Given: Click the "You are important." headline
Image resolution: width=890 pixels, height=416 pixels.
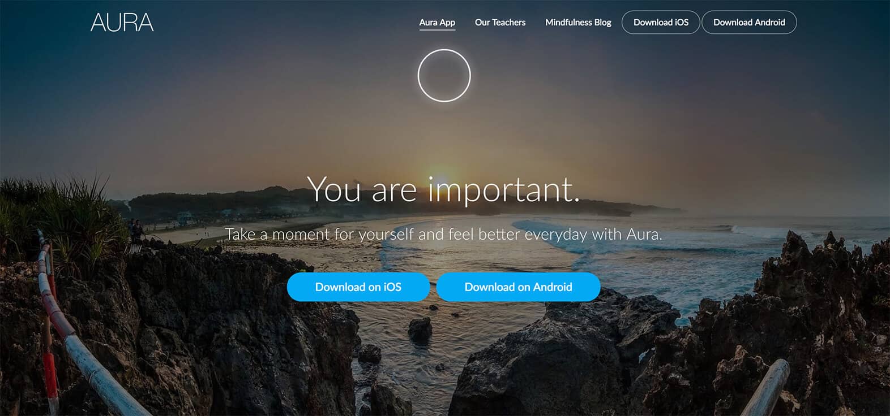Looking at the screenshot, I should [x=444, y=189].
